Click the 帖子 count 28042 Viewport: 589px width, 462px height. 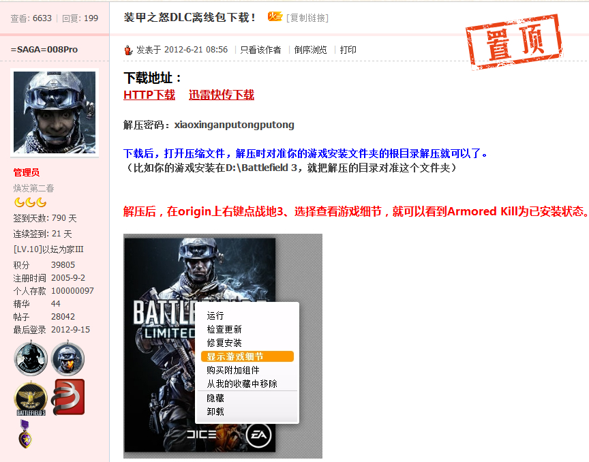tap(63, 317)
